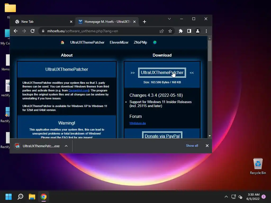Open the clock showing 3:30 AM

click(x=253, y=197)
